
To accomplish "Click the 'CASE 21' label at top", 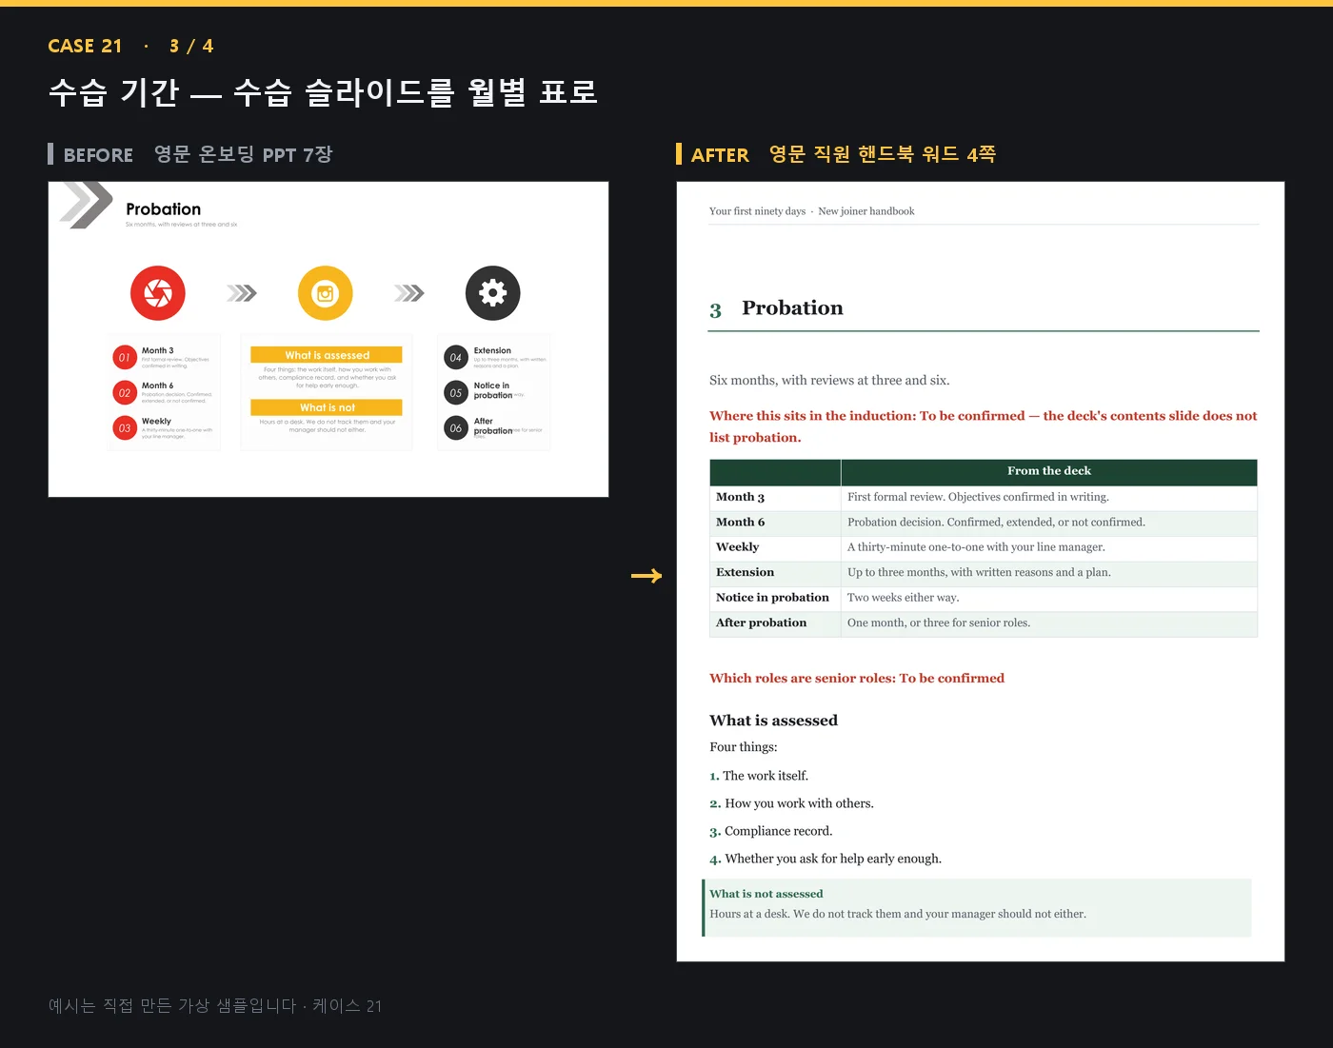I will pos(85,46).
